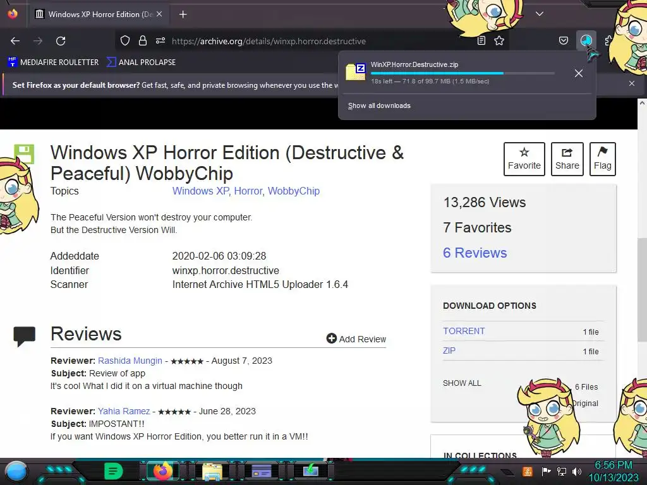Image resolution: width=647 pixels, height=485 pixels.
Task: Open reviewer Yahia Ramez profile
Action: coord(124,411)
